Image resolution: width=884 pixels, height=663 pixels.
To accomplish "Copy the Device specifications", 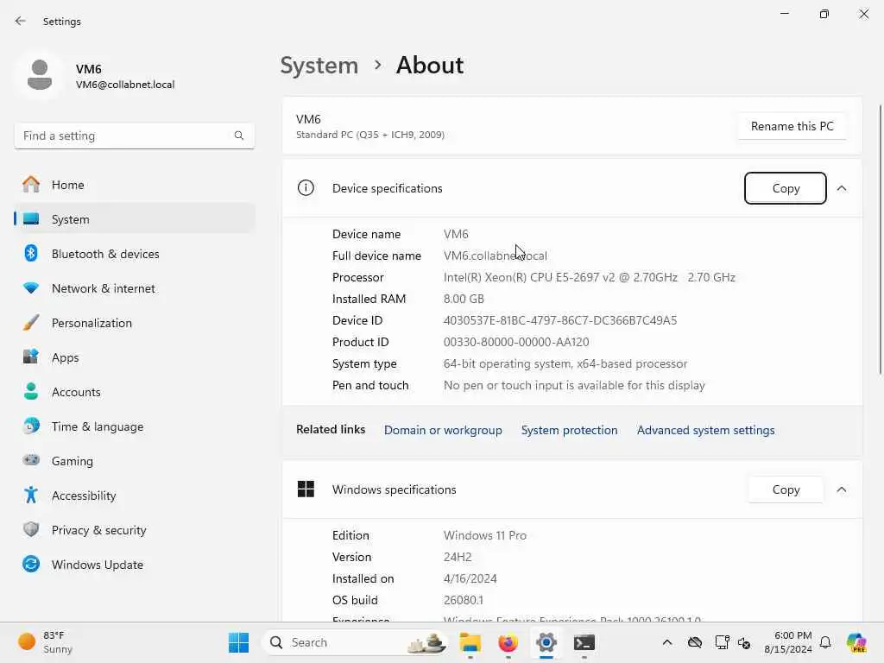I will 786,187.
